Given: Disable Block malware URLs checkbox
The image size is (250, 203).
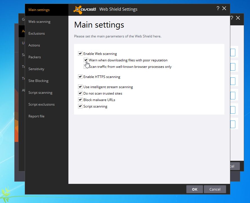Looking at the screenshot, I should click(x=80, y=100).
